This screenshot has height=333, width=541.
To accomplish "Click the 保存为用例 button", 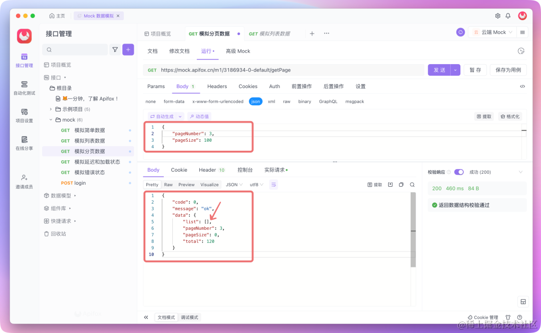I will (x=508, y=70).
